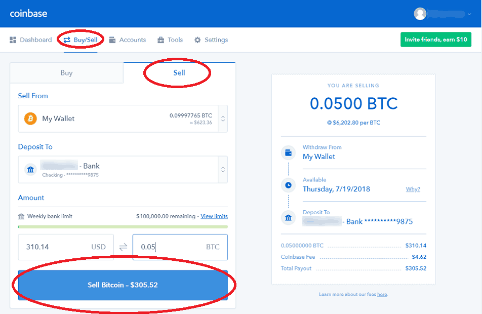Switch to the Sell tab

point(179,73)
